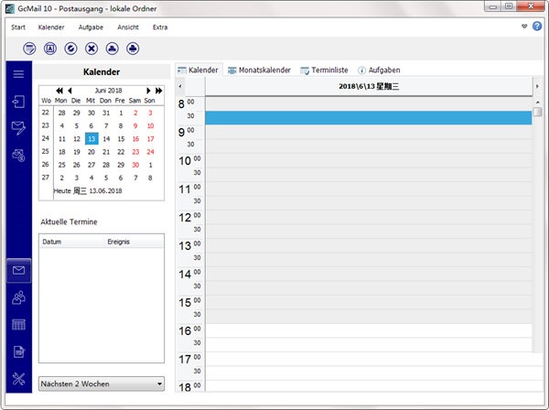Click week number 25 in mini calendar
Screen dimensions: 549x410
point(46,151)
